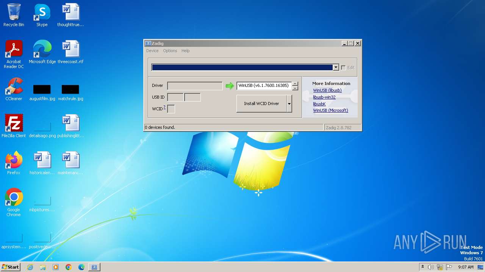Open the media player taskbar icon
485x272 pixels.
point(56,267)
